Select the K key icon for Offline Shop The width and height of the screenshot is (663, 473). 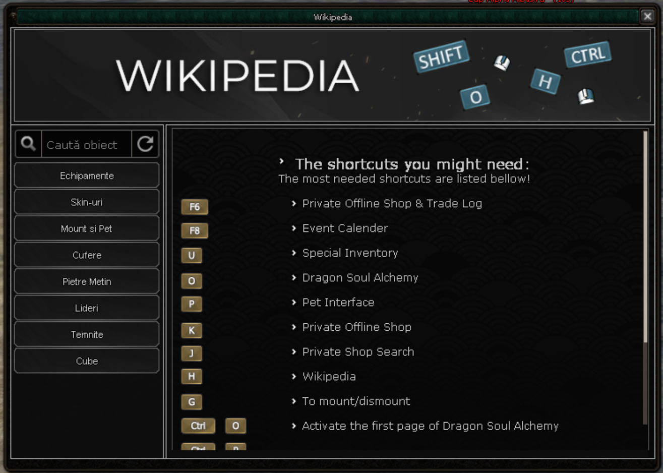(192, 330)
